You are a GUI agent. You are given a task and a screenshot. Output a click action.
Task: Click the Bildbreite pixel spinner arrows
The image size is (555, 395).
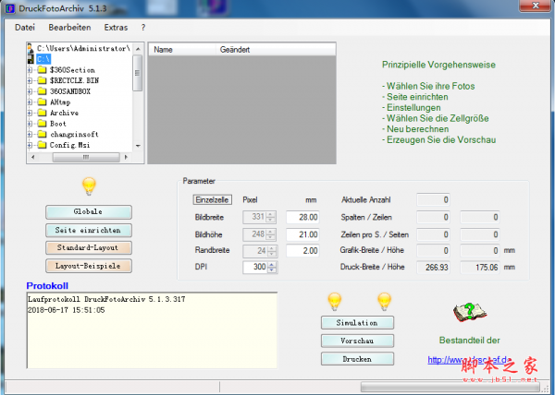coord(270,217)
